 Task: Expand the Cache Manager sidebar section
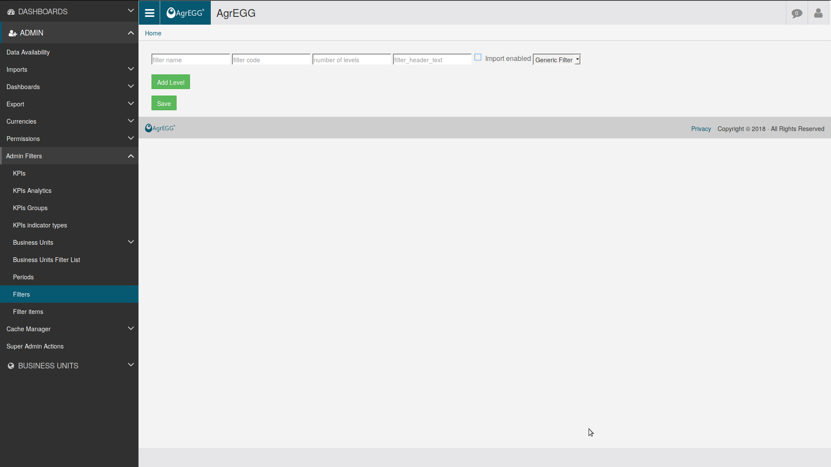point(69,329)
